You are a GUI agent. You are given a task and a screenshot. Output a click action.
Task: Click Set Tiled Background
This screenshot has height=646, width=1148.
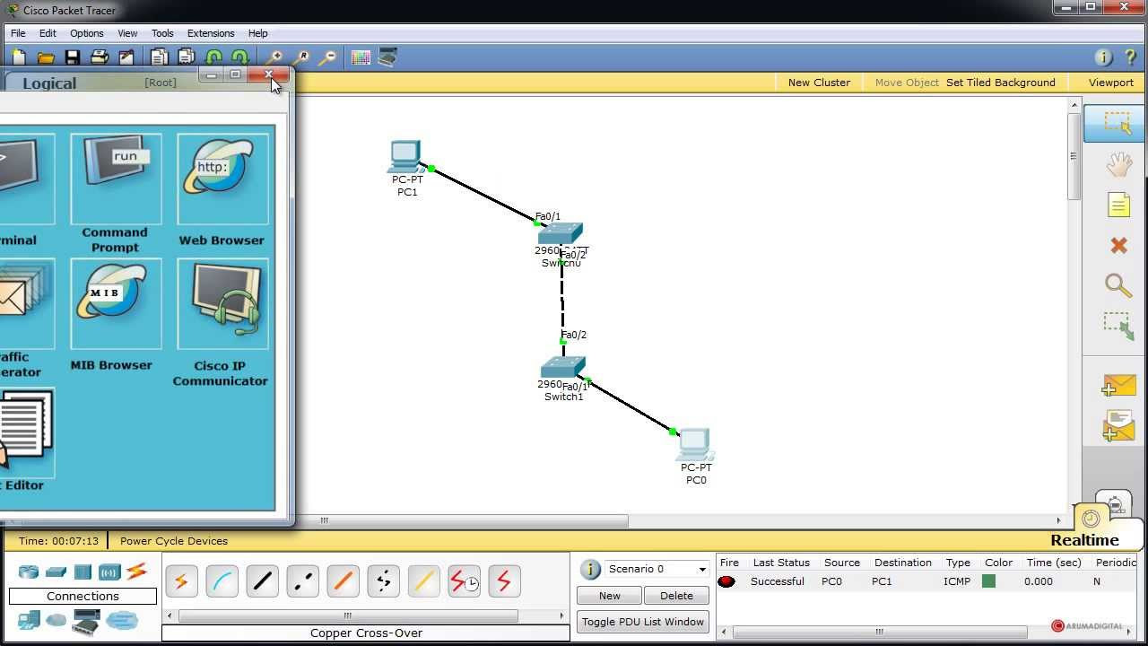point(1001,83)
